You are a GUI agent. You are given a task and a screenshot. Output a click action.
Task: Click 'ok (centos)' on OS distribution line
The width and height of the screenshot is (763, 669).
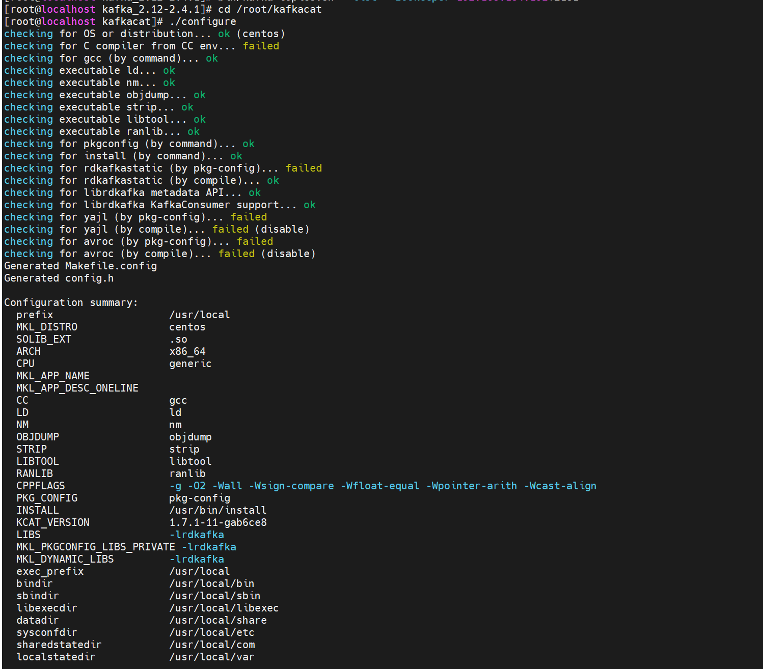(x=252, y=34)
